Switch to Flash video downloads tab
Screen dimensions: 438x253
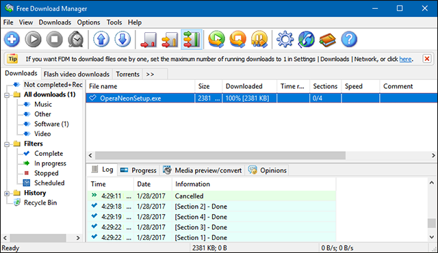click(x=76, y=75)
